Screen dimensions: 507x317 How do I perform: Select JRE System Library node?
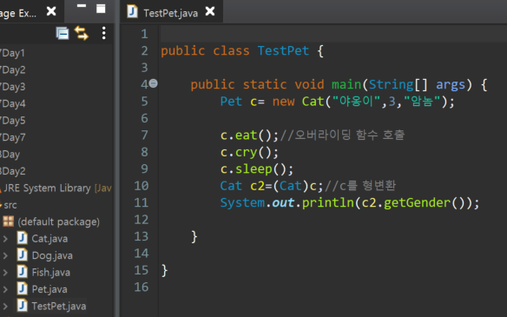56,188
